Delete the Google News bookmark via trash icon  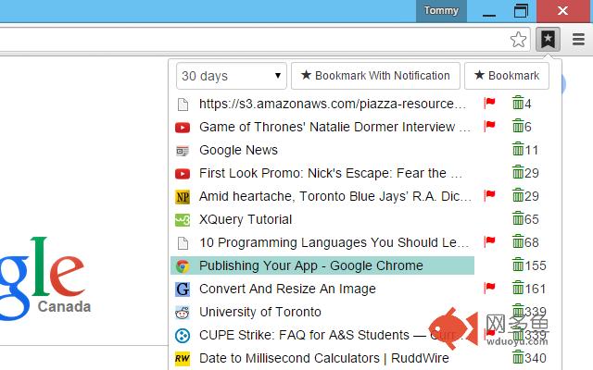518,150
